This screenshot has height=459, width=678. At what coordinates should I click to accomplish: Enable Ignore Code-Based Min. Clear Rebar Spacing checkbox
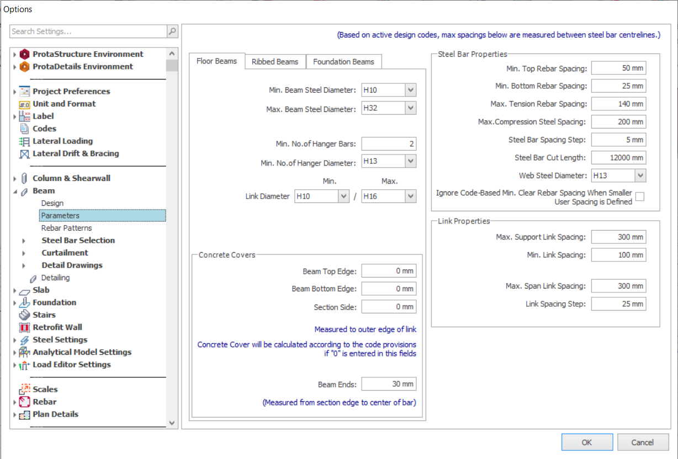pyautogui.click(x=640, y=197)
